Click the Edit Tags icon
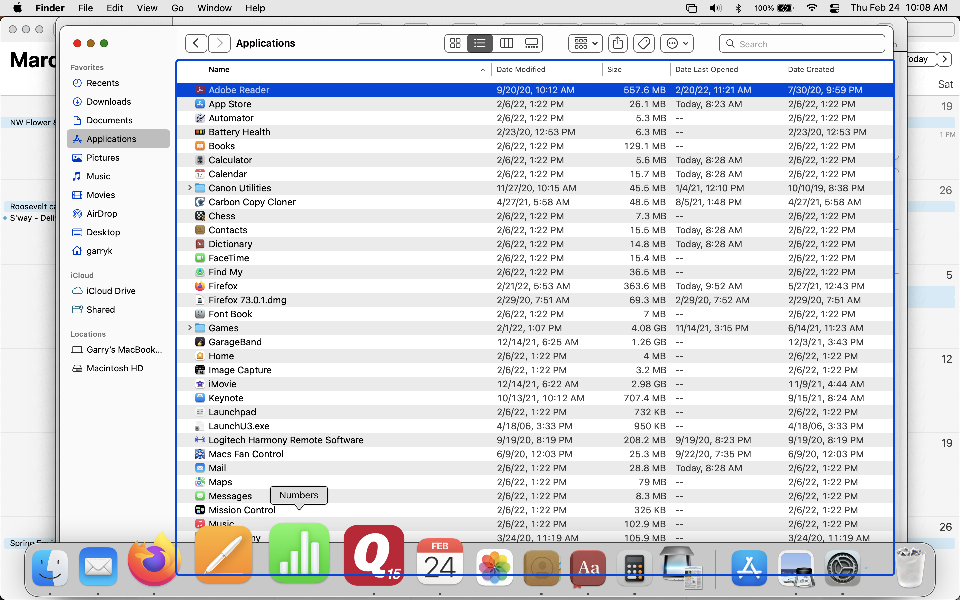Screen dimensions: 960x600 (643, 43)
